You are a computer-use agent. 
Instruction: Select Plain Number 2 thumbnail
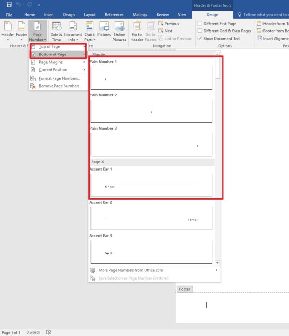(x=151, y=110)
